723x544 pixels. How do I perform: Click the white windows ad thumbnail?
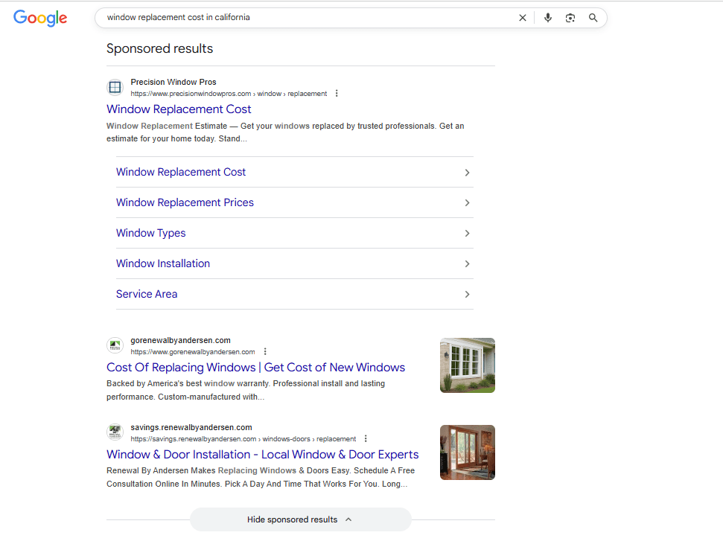click(467, 365)
